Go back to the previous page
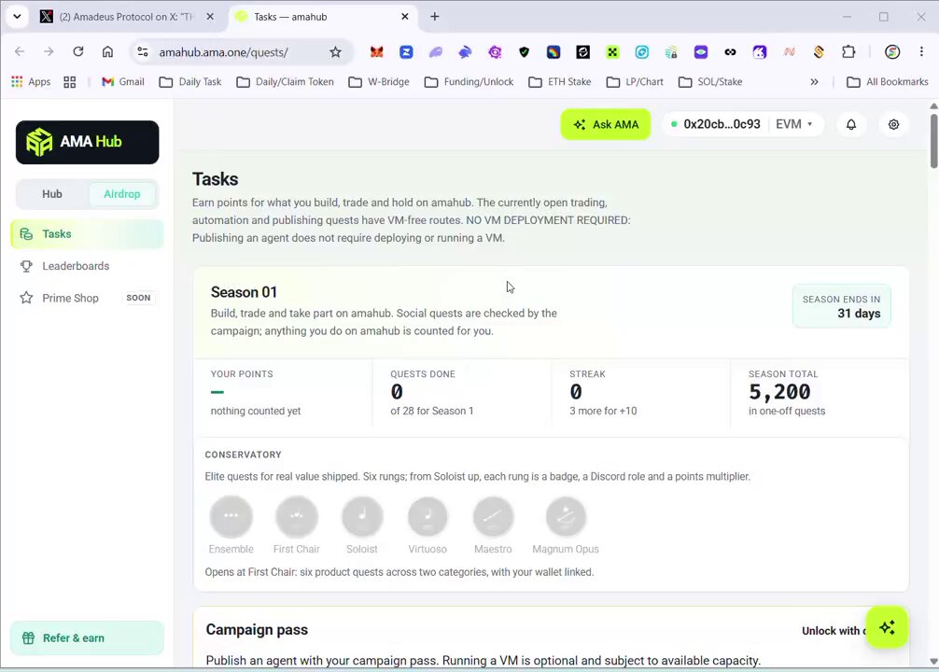This screenshot has width=939, height=672. click(20, 52)
